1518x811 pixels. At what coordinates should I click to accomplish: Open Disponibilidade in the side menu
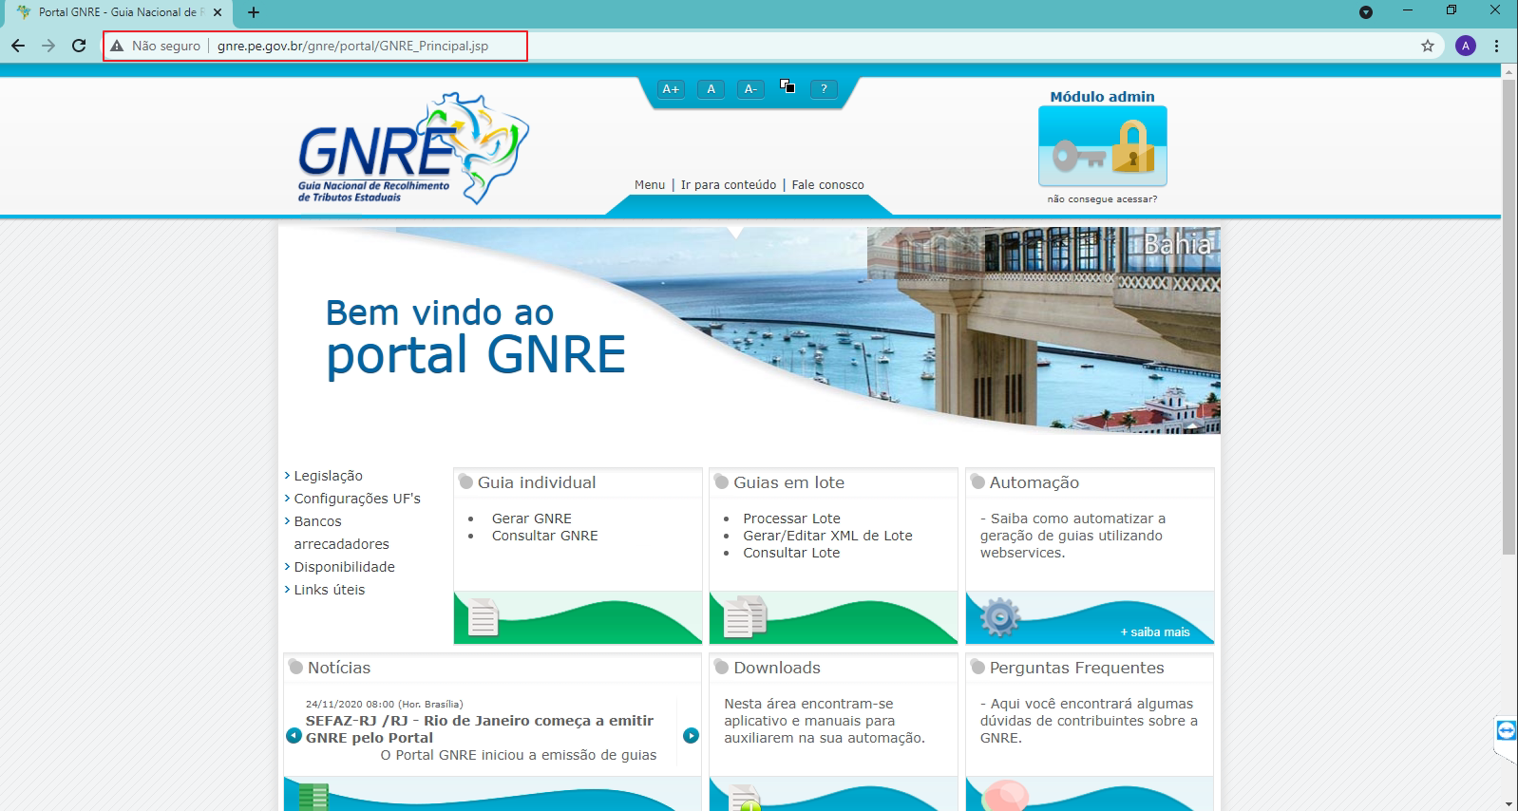pyautogui.click(x=344, y=567)
